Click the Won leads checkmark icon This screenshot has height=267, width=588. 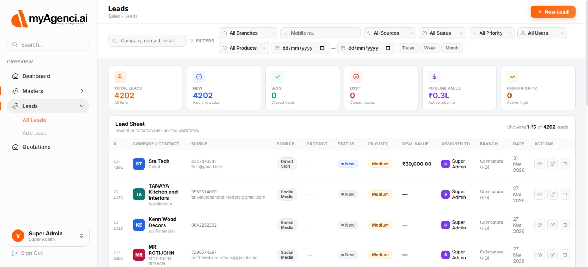point(277,76)
